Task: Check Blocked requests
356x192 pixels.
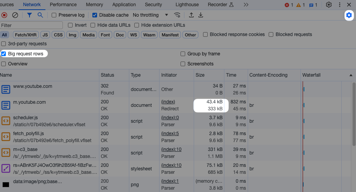Action: coord(271,34)
